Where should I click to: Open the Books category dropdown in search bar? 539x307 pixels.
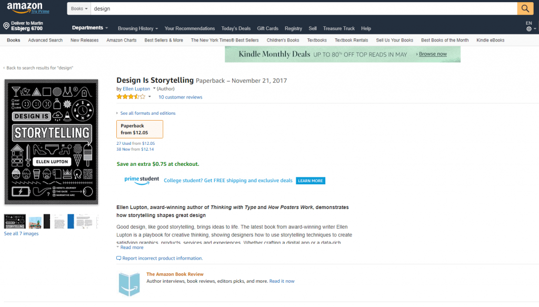click(78, 8)
